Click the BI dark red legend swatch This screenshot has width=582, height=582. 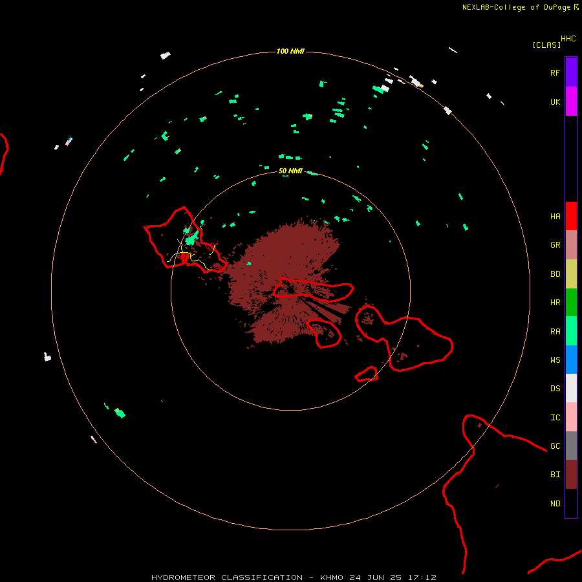[571, 475]
